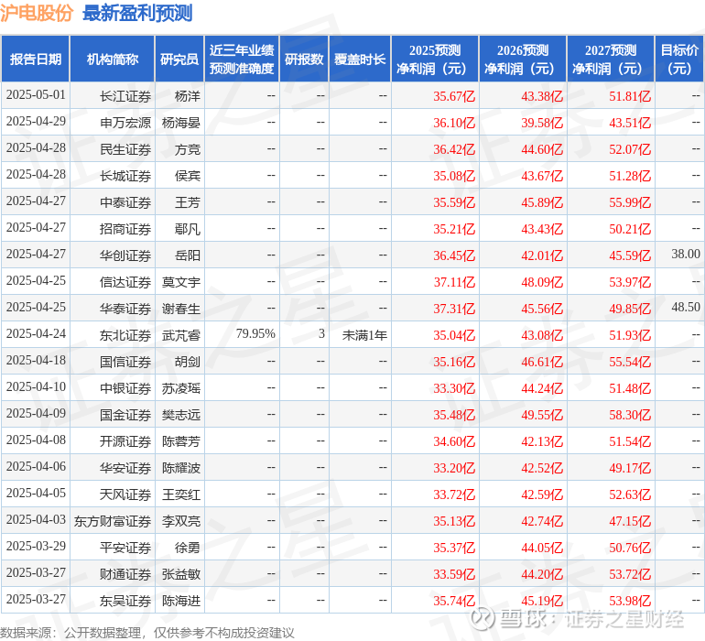Click the 37.31亿 2025 forecast value
Screen dimensions: 705x641
click(454, 309)
